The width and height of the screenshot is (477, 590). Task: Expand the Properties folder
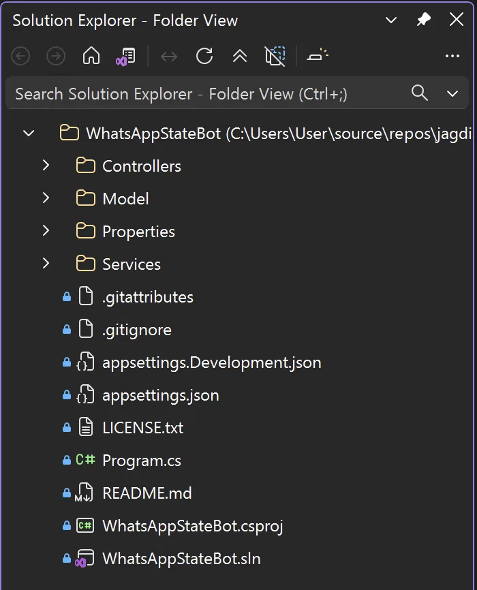click(46, 231)
